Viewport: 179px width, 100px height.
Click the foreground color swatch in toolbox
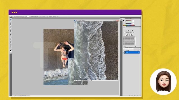[x=10, y=50]
